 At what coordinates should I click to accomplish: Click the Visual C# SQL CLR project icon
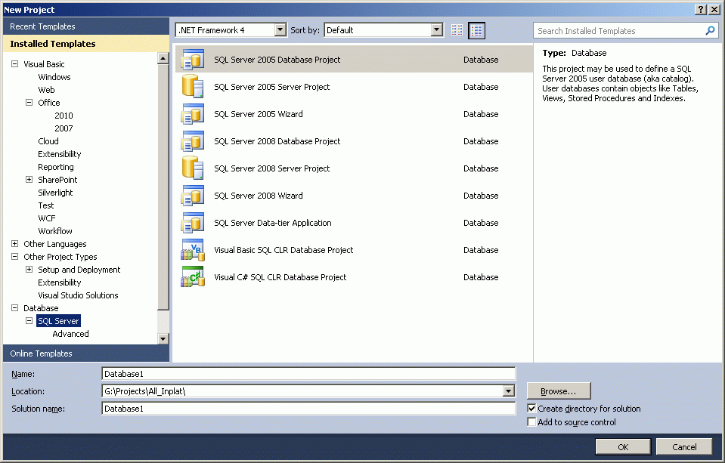coord(193,277)
